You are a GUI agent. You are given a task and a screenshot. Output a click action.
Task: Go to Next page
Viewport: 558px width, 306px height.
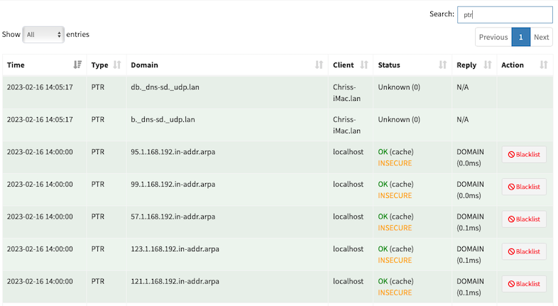click(541, 37)
